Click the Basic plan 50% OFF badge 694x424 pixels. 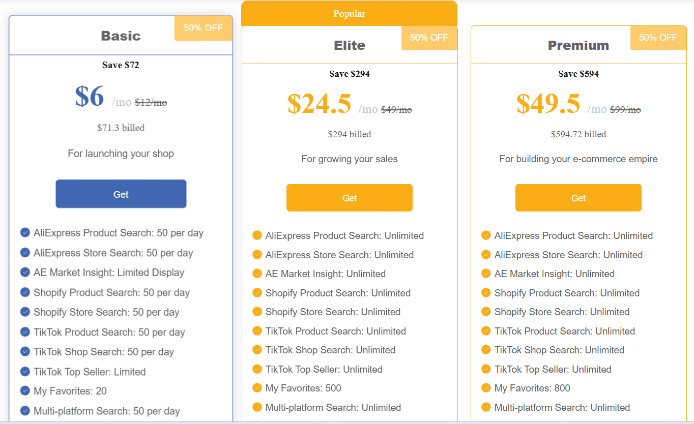tap(203, 28)
